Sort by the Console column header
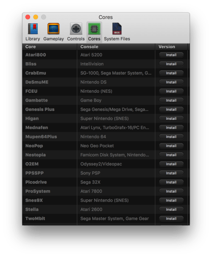212x257 pixels. click(x=116, y=47)
